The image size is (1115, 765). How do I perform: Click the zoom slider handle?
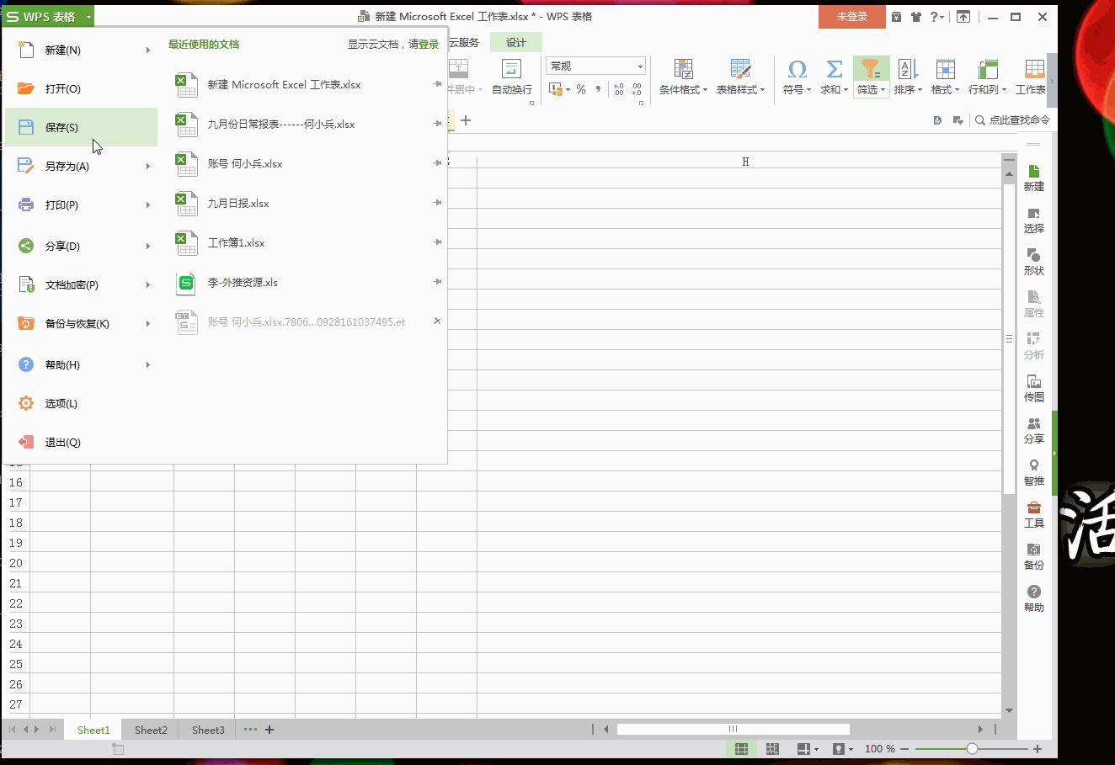[x=972, y=748]
